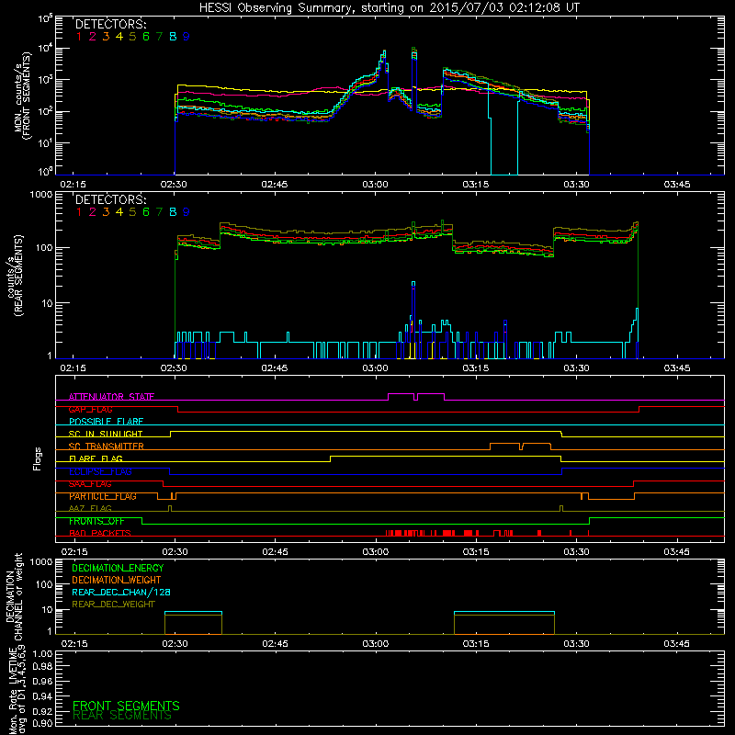Select the SC_IN_SUNLIGHT flag label

click(x=106, y=434)
